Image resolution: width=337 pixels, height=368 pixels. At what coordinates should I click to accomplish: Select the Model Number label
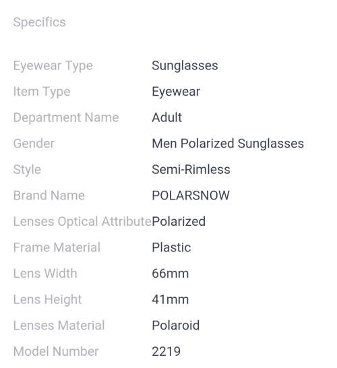56,351
